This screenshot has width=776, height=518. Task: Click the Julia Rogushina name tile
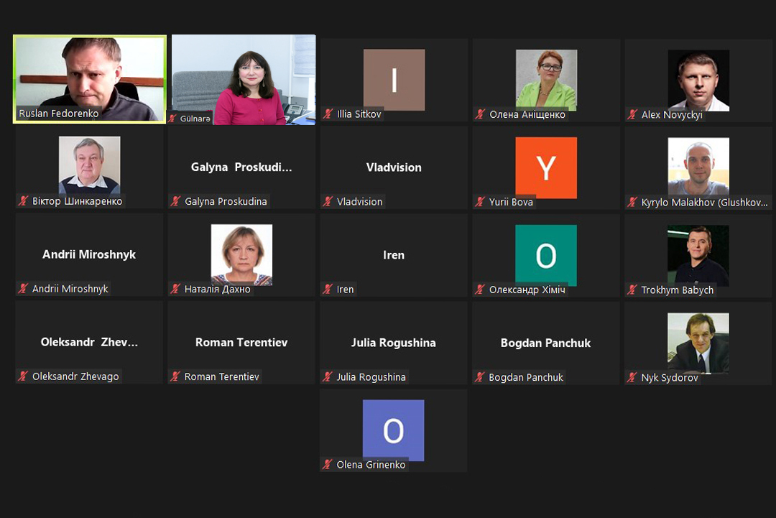(x=394, y=343)
